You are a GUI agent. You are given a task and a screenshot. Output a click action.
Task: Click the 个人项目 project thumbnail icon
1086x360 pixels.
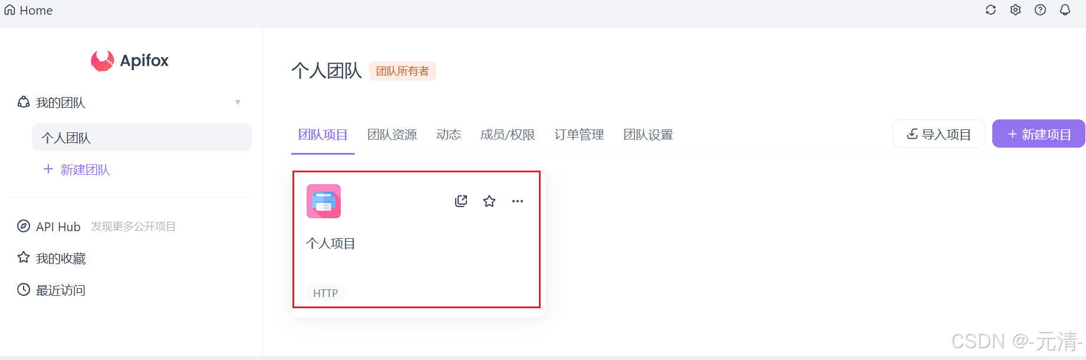point(324,201)
